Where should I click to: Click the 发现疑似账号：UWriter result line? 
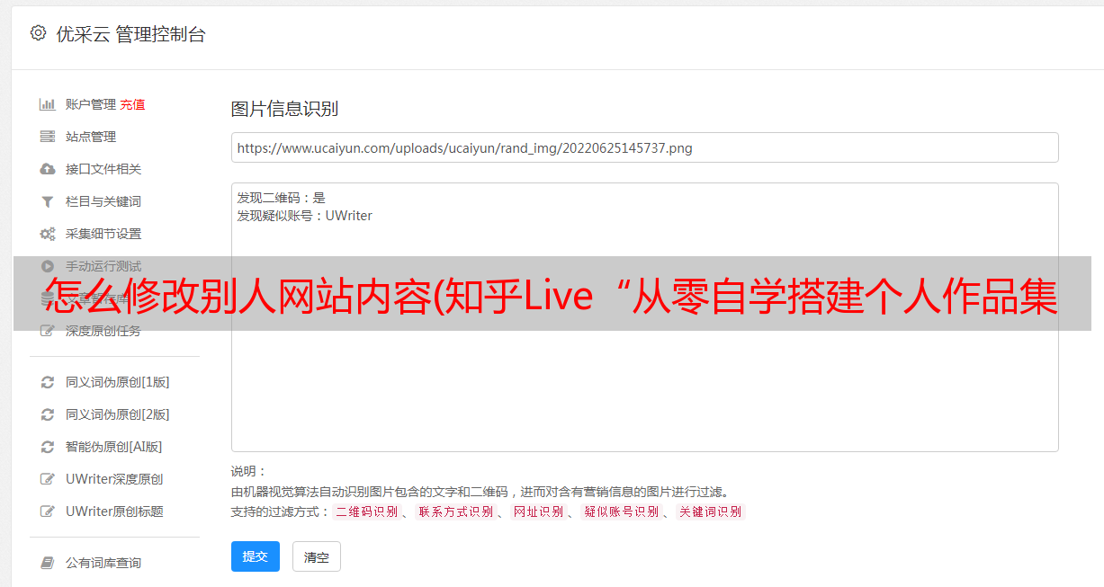(x=305, y=216)
